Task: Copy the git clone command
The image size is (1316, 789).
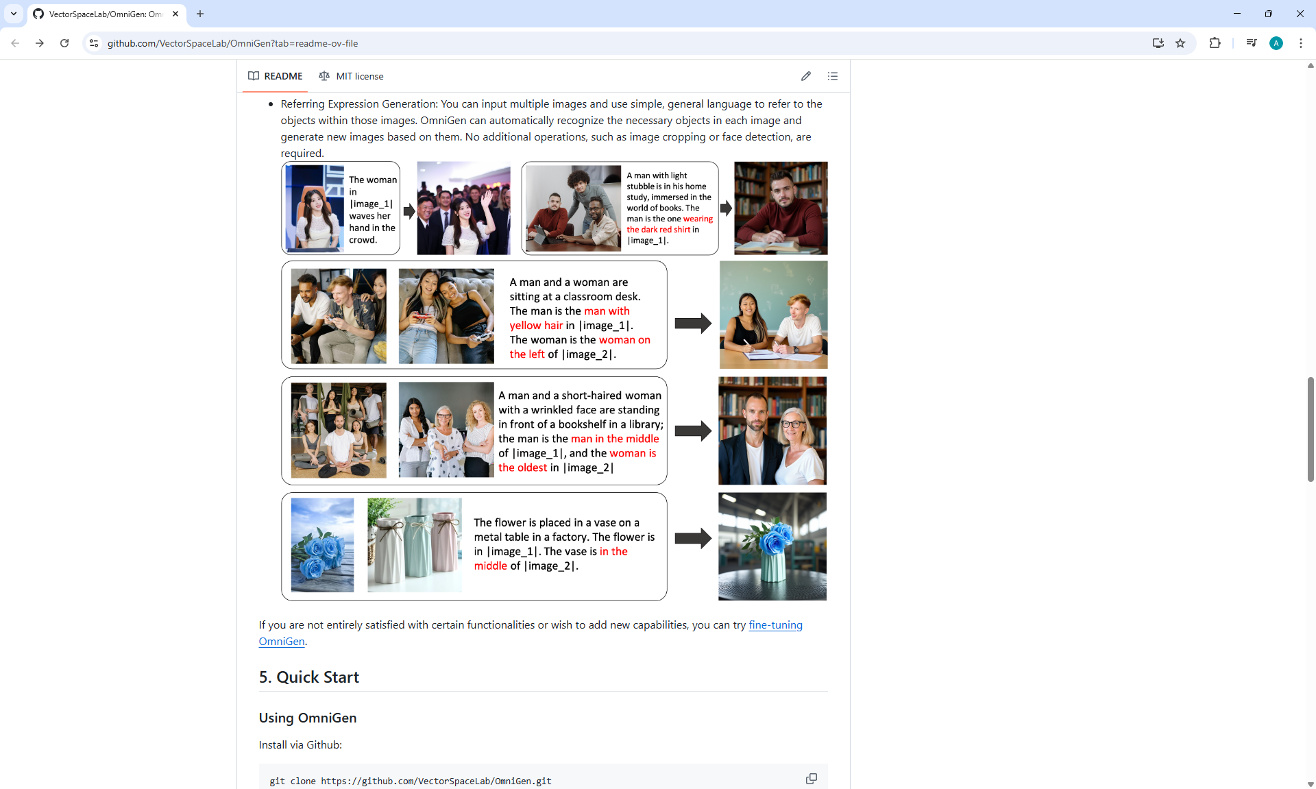Action: (x=811, y=779)
